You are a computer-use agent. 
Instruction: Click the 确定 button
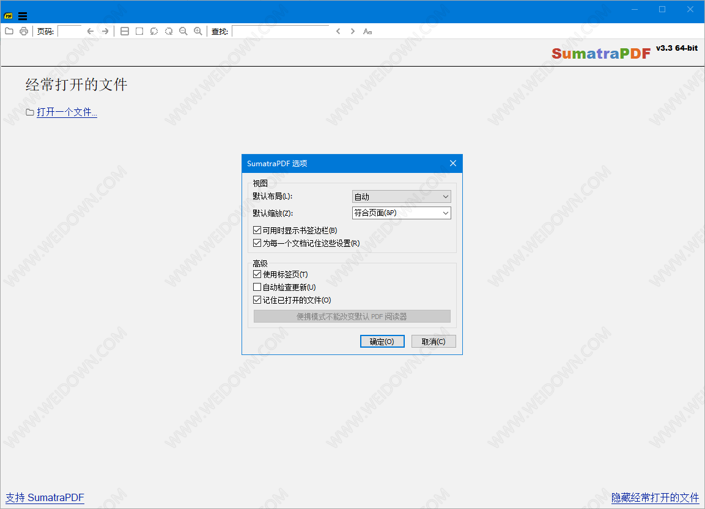[382, 342]
